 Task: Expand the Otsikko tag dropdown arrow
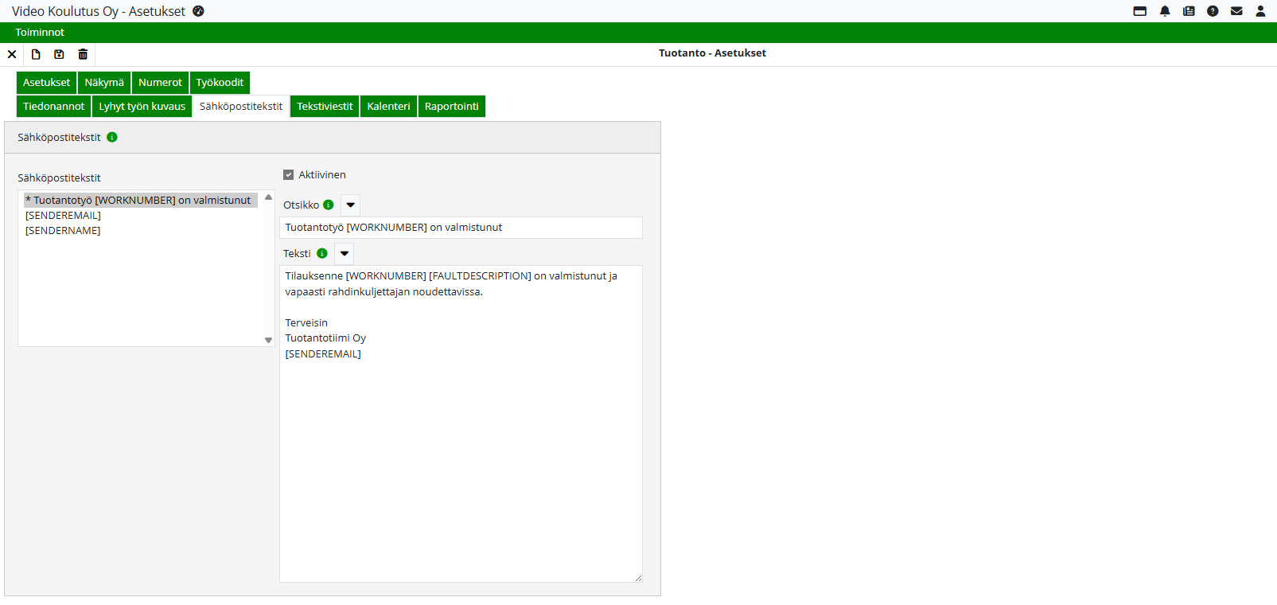point(350,205)
